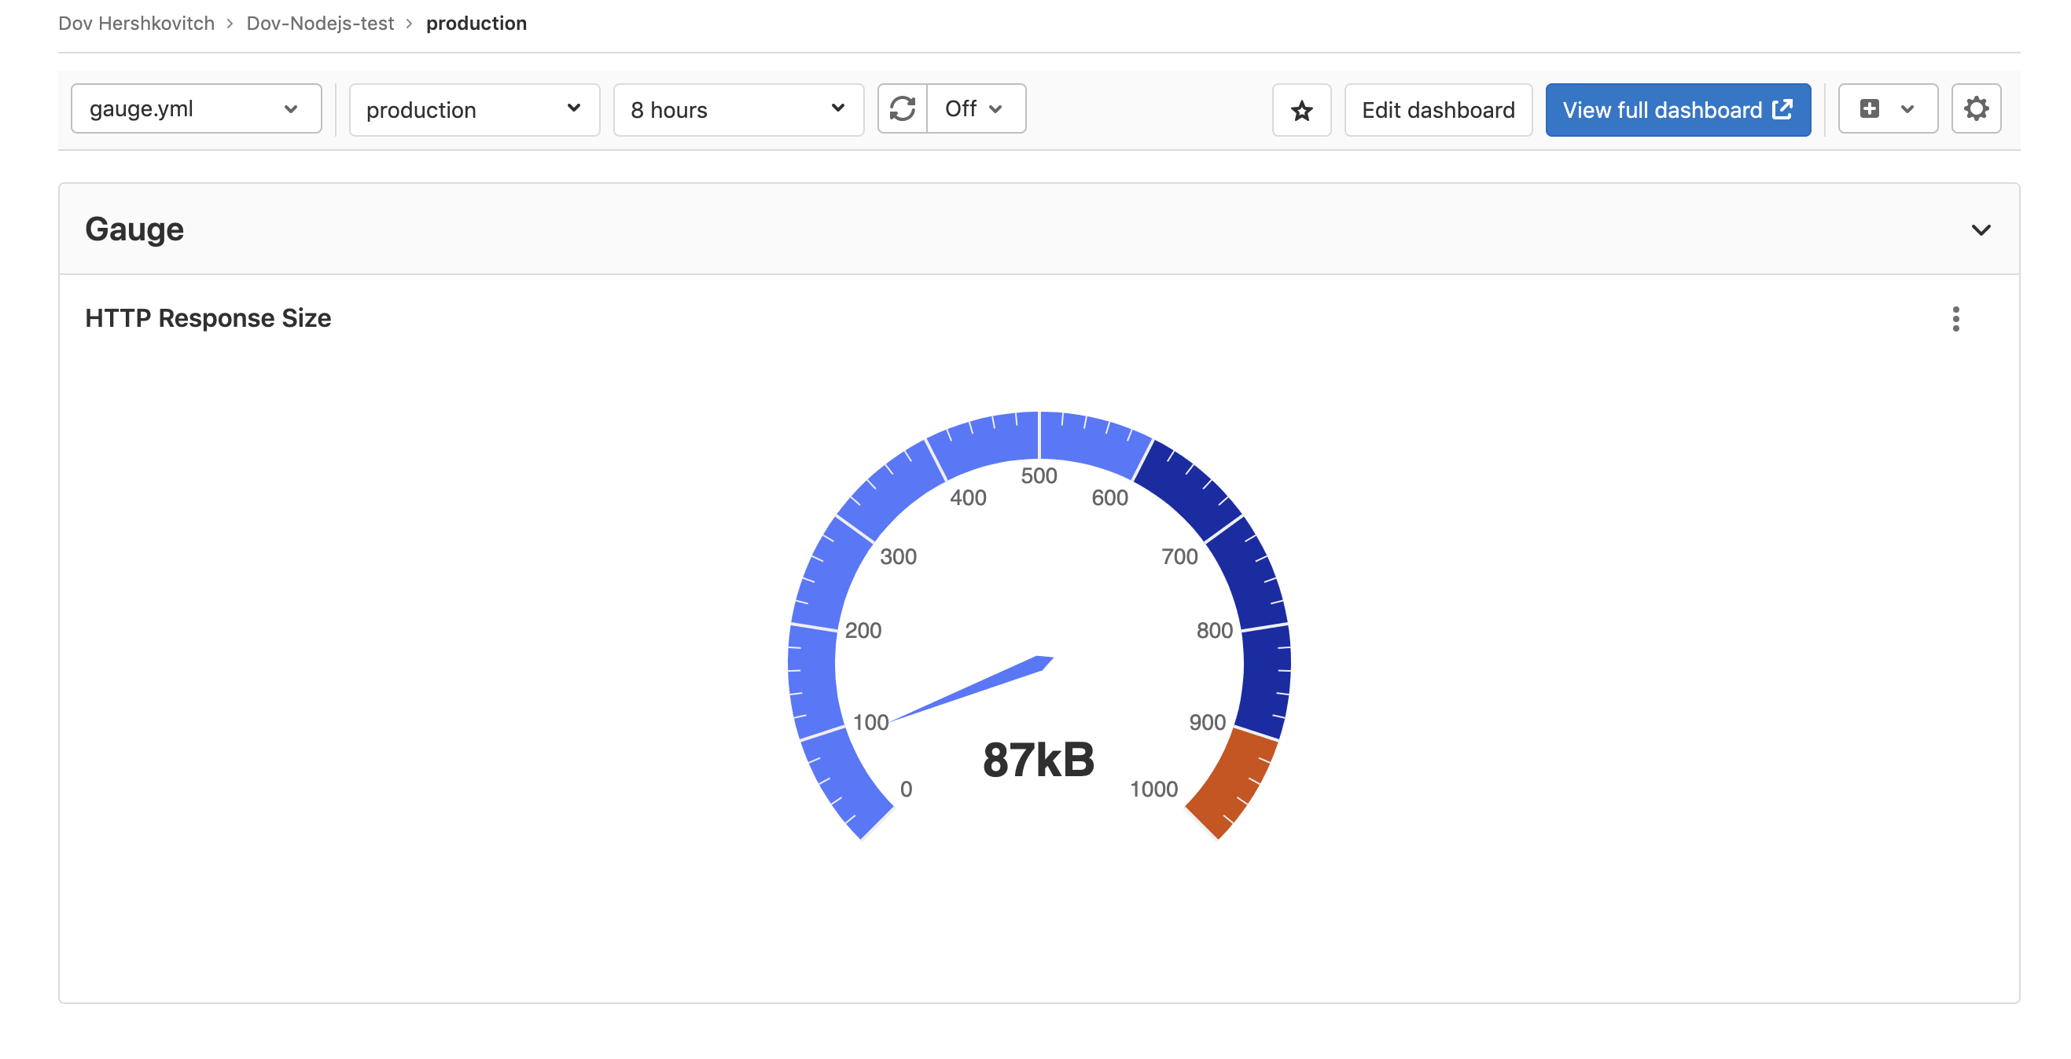Click the external link icon on View full dashboard
Image resolution: width=2071 pixels, height=1059 pixels.
pyautogui.click(x=1783, y=109)
